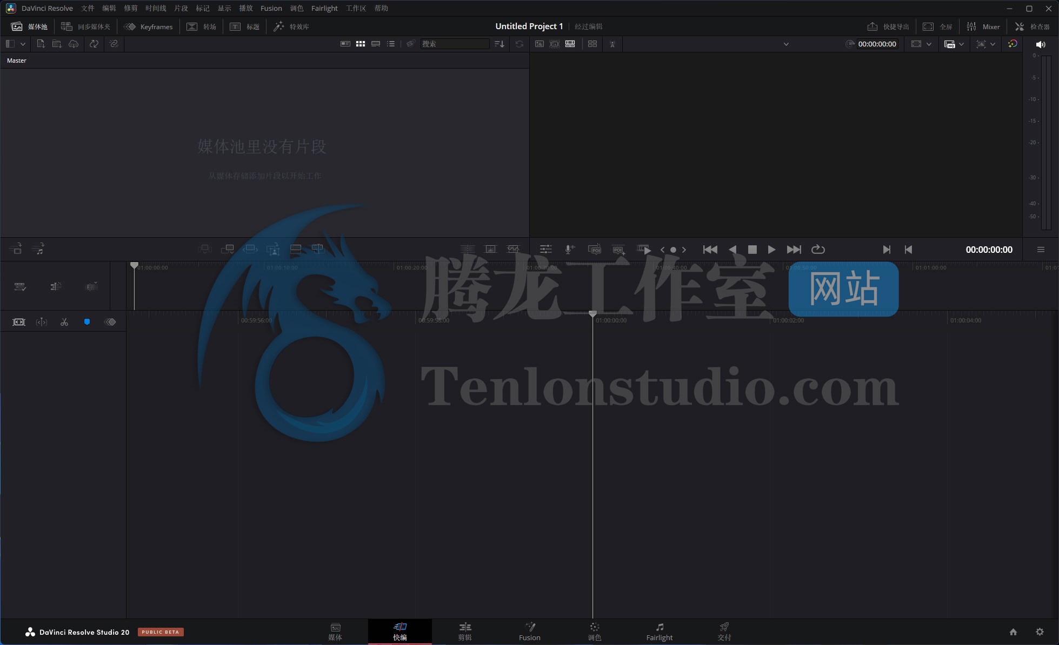Click the viewer duration timecode field
The width and height of the screenshot is (1059, 645).
[x=877, y=44]
